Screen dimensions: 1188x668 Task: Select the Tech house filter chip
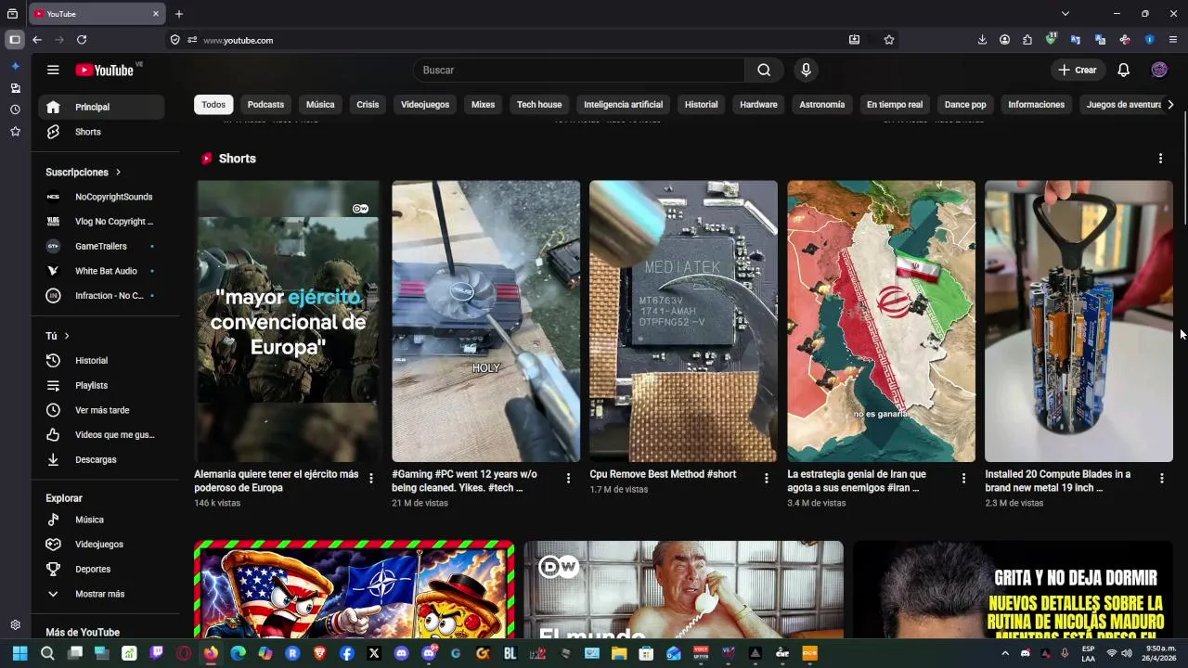tap(539, 105)
